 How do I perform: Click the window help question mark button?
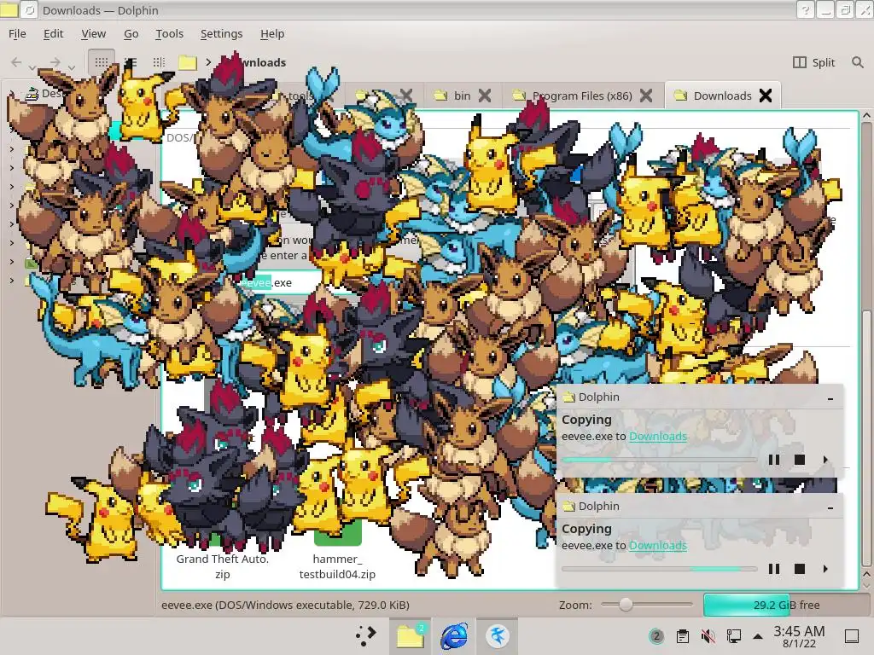805,10
